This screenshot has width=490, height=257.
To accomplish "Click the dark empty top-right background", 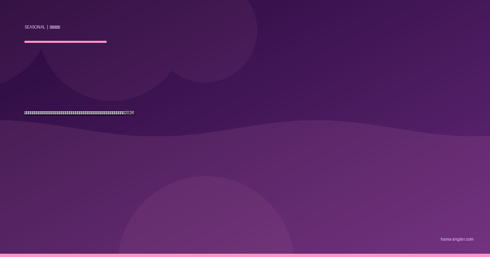I will coord(388,49).
